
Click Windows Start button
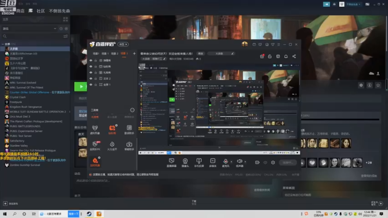tap(5, 214)
